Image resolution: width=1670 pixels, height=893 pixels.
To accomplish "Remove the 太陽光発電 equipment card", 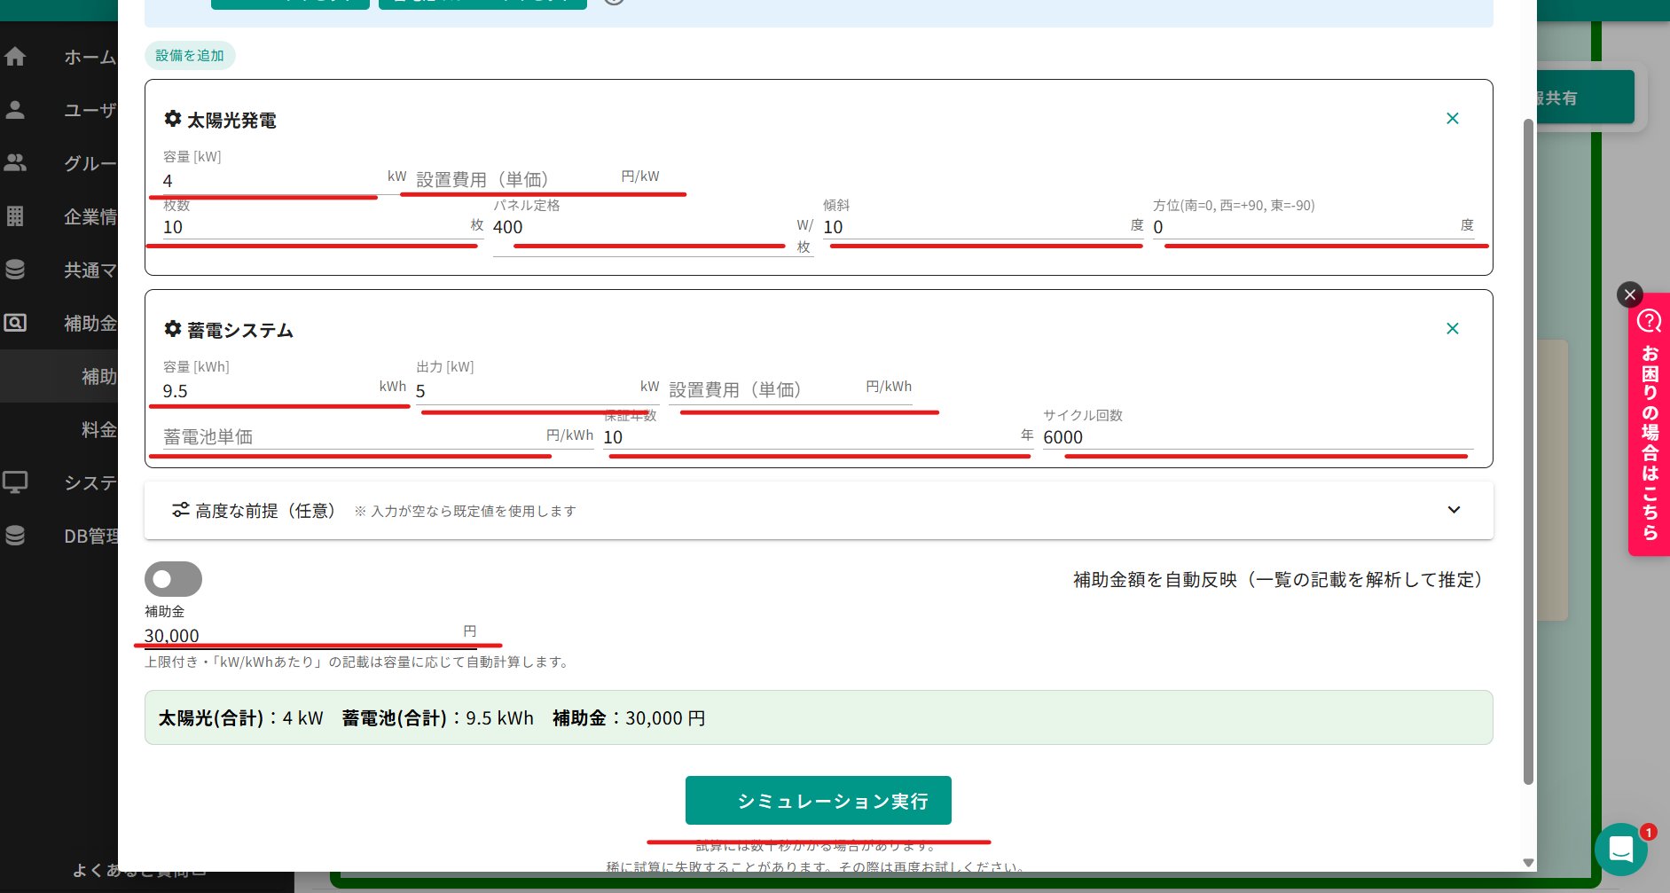I will [x=1452, y=119].
